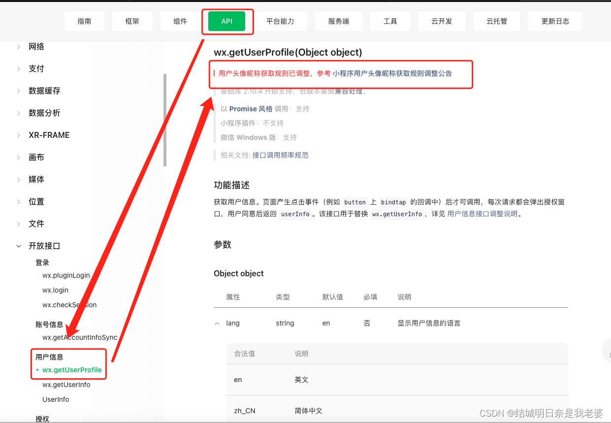Click the 账号信息 subsection heading

(x=49, y=325)
